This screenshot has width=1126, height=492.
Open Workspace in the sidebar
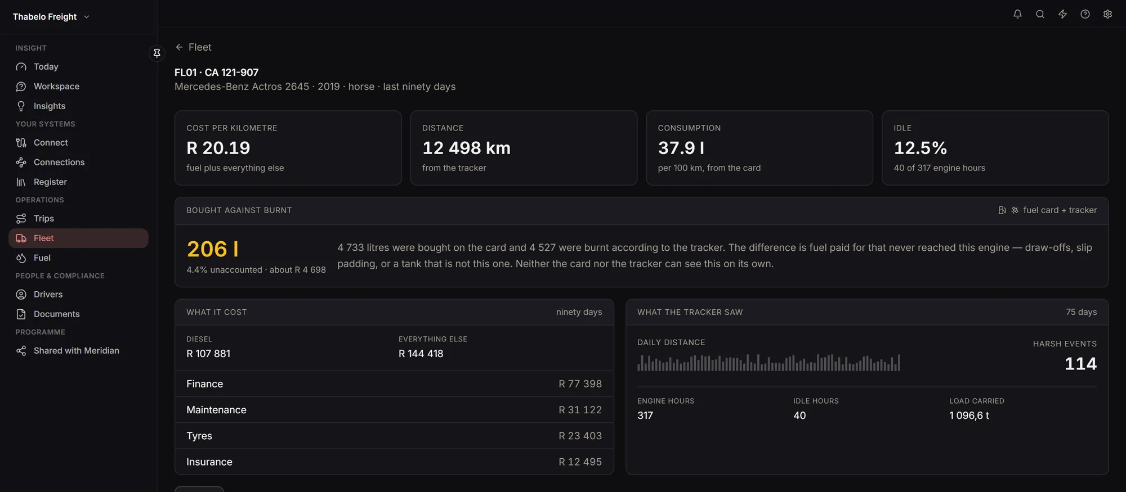[78, 86]
